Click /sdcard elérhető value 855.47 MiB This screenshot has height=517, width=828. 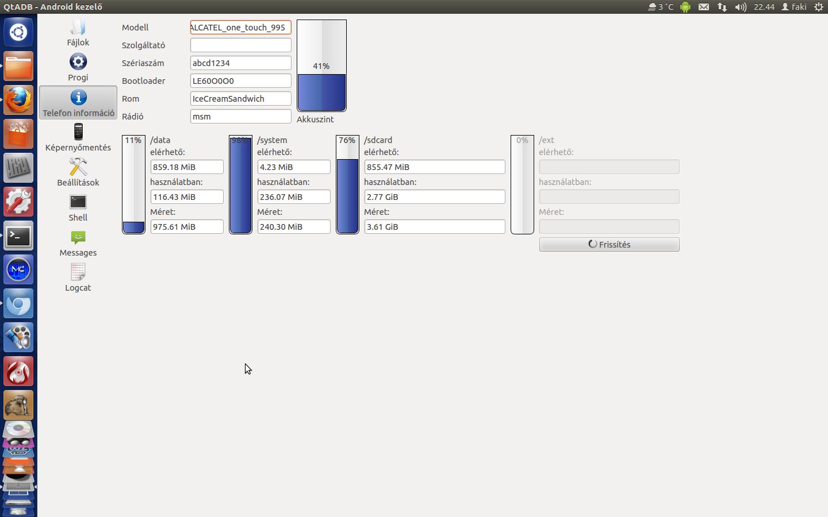pyautogui.click(x=435, y=167)
